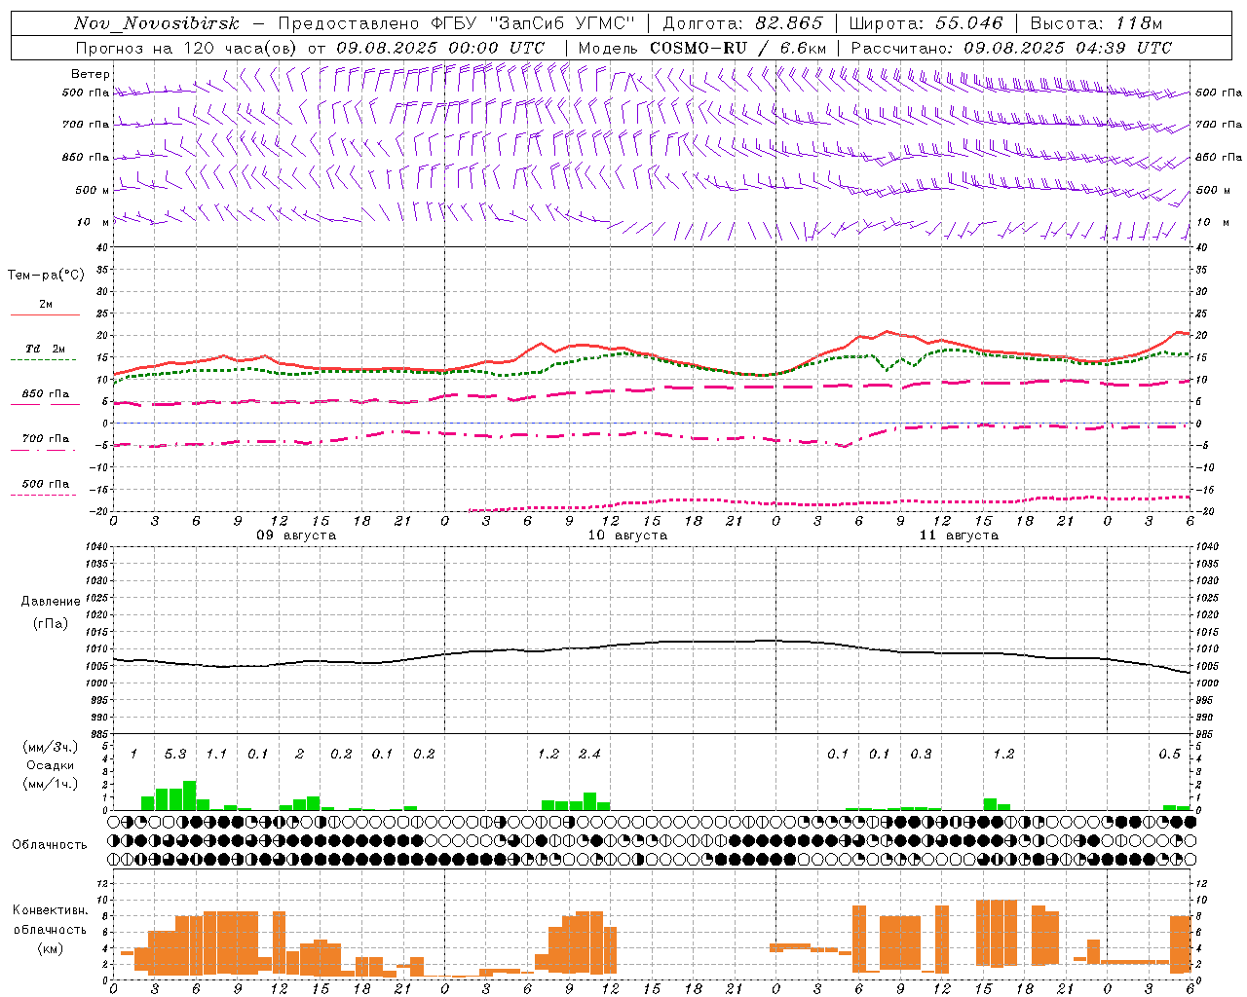The width and height of the screenshot is (1247, 997).
Task: Click the -15 value on right temperature axis
Action: [x=1203, y=490]
